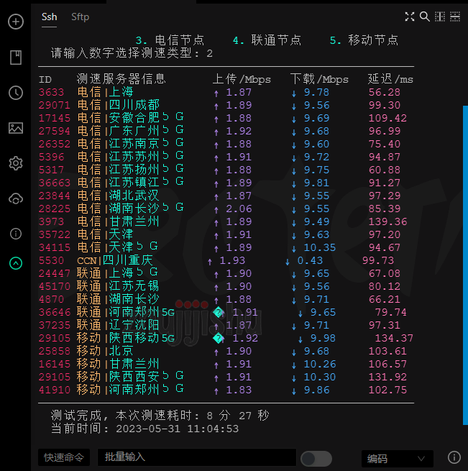Click upload value 2.06 for 湖南长沙
This screenshot has height=471, width=468.
click(239, 209)
